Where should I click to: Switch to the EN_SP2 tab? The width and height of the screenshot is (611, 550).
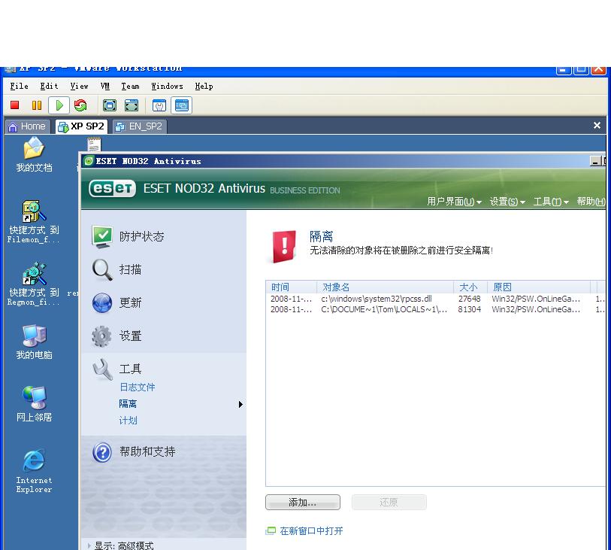point(140,126)
